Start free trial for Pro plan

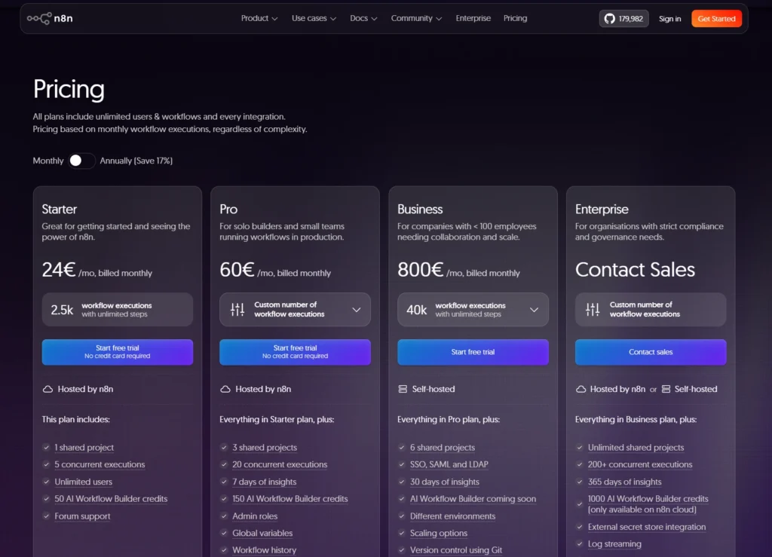(x=295, y=352)
